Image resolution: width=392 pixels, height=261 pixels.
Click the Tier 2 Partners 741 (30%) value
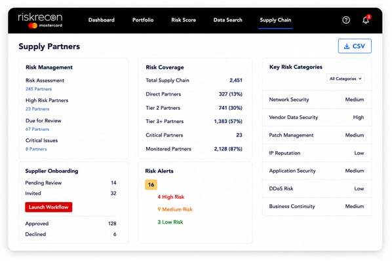click(x=230, y=108)
